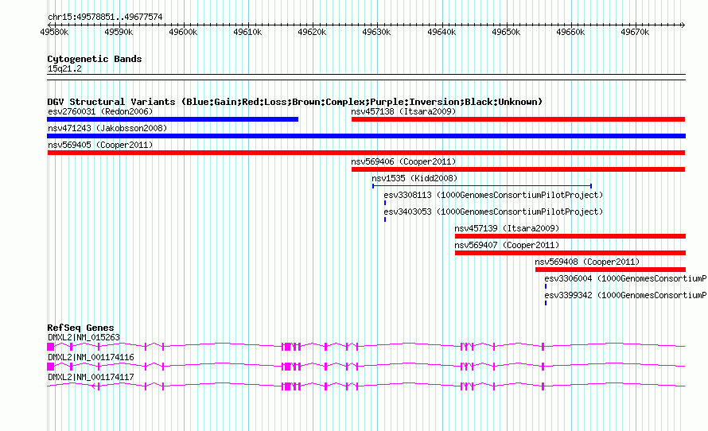Click the nsv471243 (Jakobsson2008) blue bar

(366, 136)
